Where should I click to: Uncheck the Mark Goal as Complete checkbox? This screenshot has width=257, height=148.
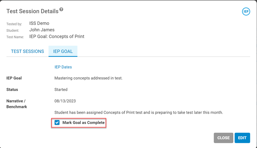57,122
